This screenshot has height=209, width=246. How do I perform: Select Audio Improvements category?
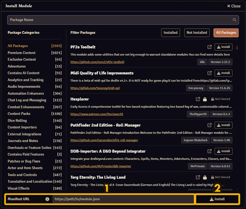tap(35, 87)
